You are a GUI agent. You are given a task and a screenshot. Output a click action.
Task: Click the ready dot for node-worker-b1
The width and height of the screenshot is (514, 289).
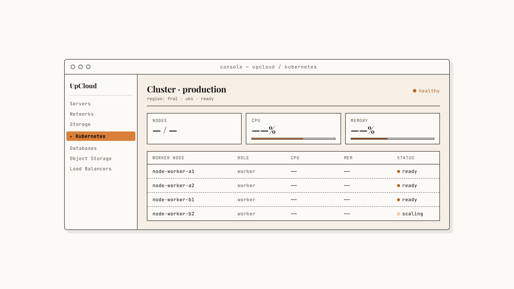(x=398, y=200)
